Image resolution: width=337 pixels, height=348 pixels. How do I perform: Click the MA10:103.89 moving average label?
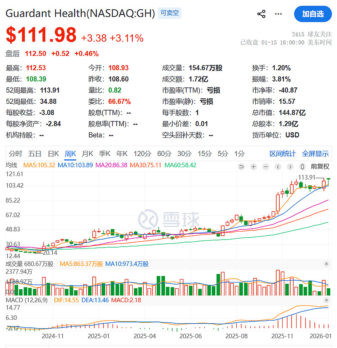pyautogui.click(x=75, y=165)
